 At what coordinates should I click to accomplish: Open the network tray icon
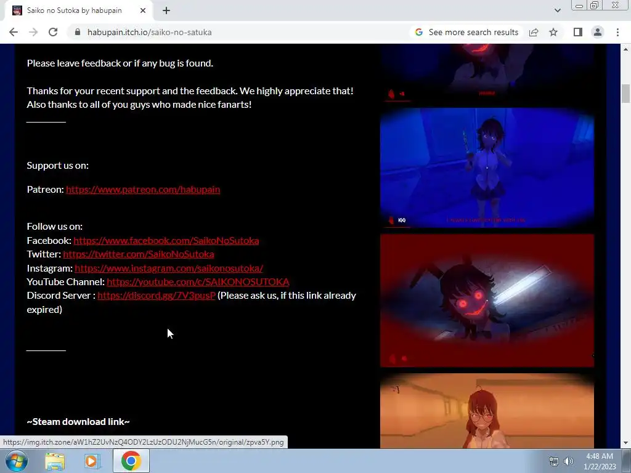[x=554, y=461]
